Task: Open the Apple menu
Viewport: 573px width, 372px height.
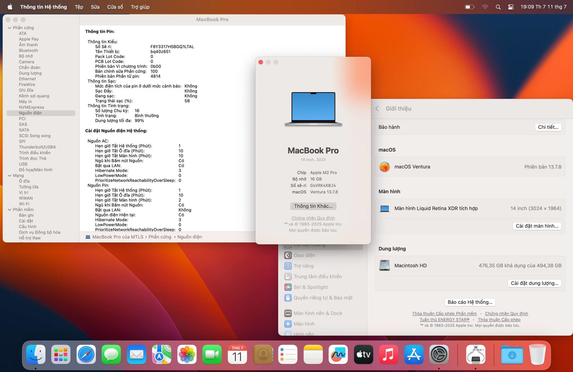Action: [10, 7]
